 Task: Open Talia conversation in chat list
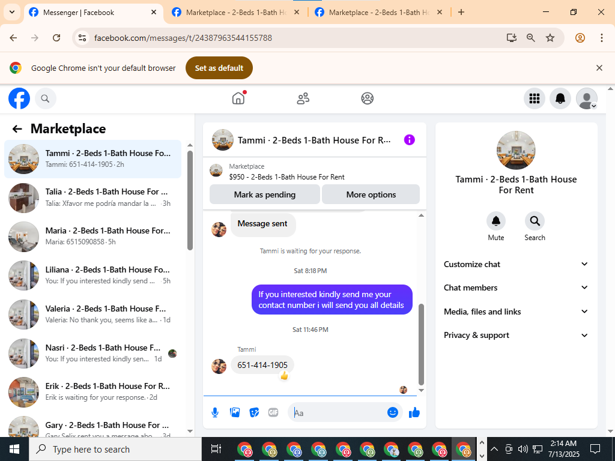(x=93, y=197)
